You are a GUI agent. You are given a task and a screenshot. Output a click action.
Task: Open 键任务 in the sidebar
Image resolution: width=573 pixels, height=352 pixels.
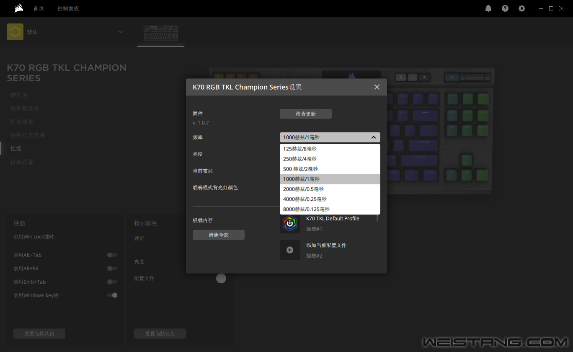pos(19,95)
